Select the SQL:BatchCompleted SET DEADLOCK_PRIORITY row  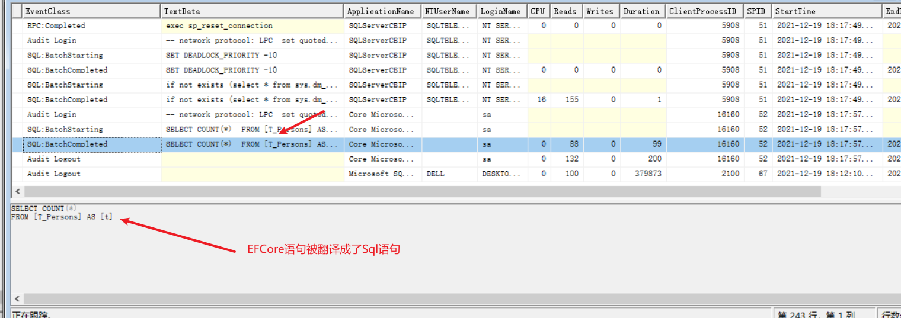[x=456, y=70]
